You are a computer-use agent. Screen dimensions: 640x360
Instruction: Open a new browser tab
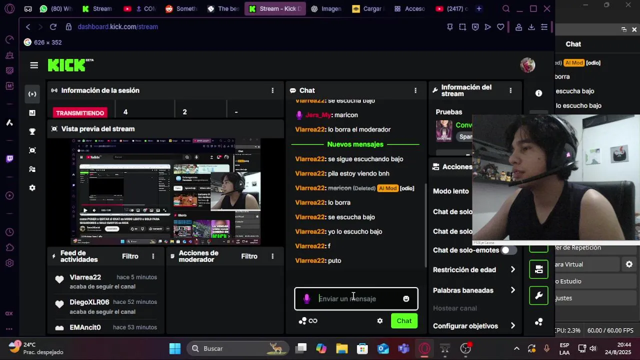pos(479,9)
